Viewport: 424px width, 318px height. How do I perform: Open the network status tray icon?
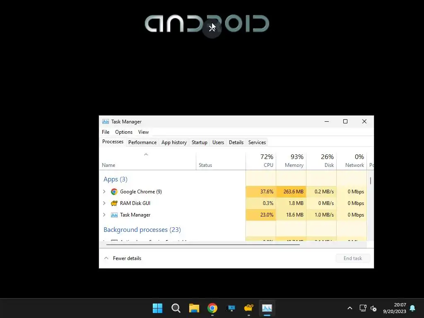pos(363,308)
